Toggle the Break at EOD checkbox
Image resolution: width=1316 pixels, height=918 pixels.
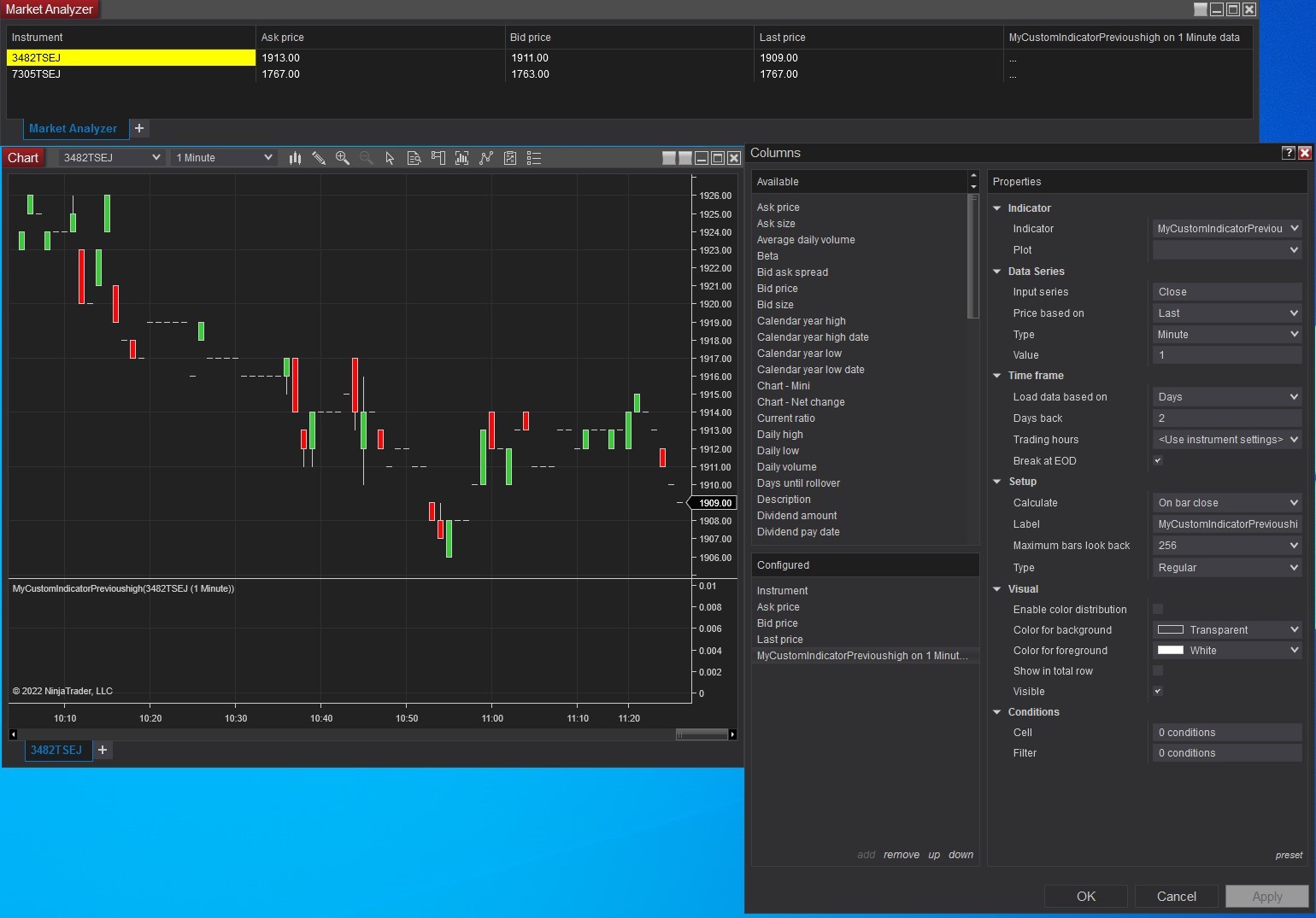[x=1158, y=461]
